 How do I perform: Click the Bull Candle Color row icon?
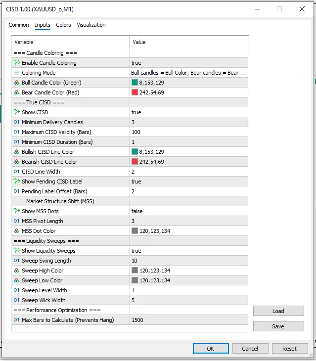(17, 83)
